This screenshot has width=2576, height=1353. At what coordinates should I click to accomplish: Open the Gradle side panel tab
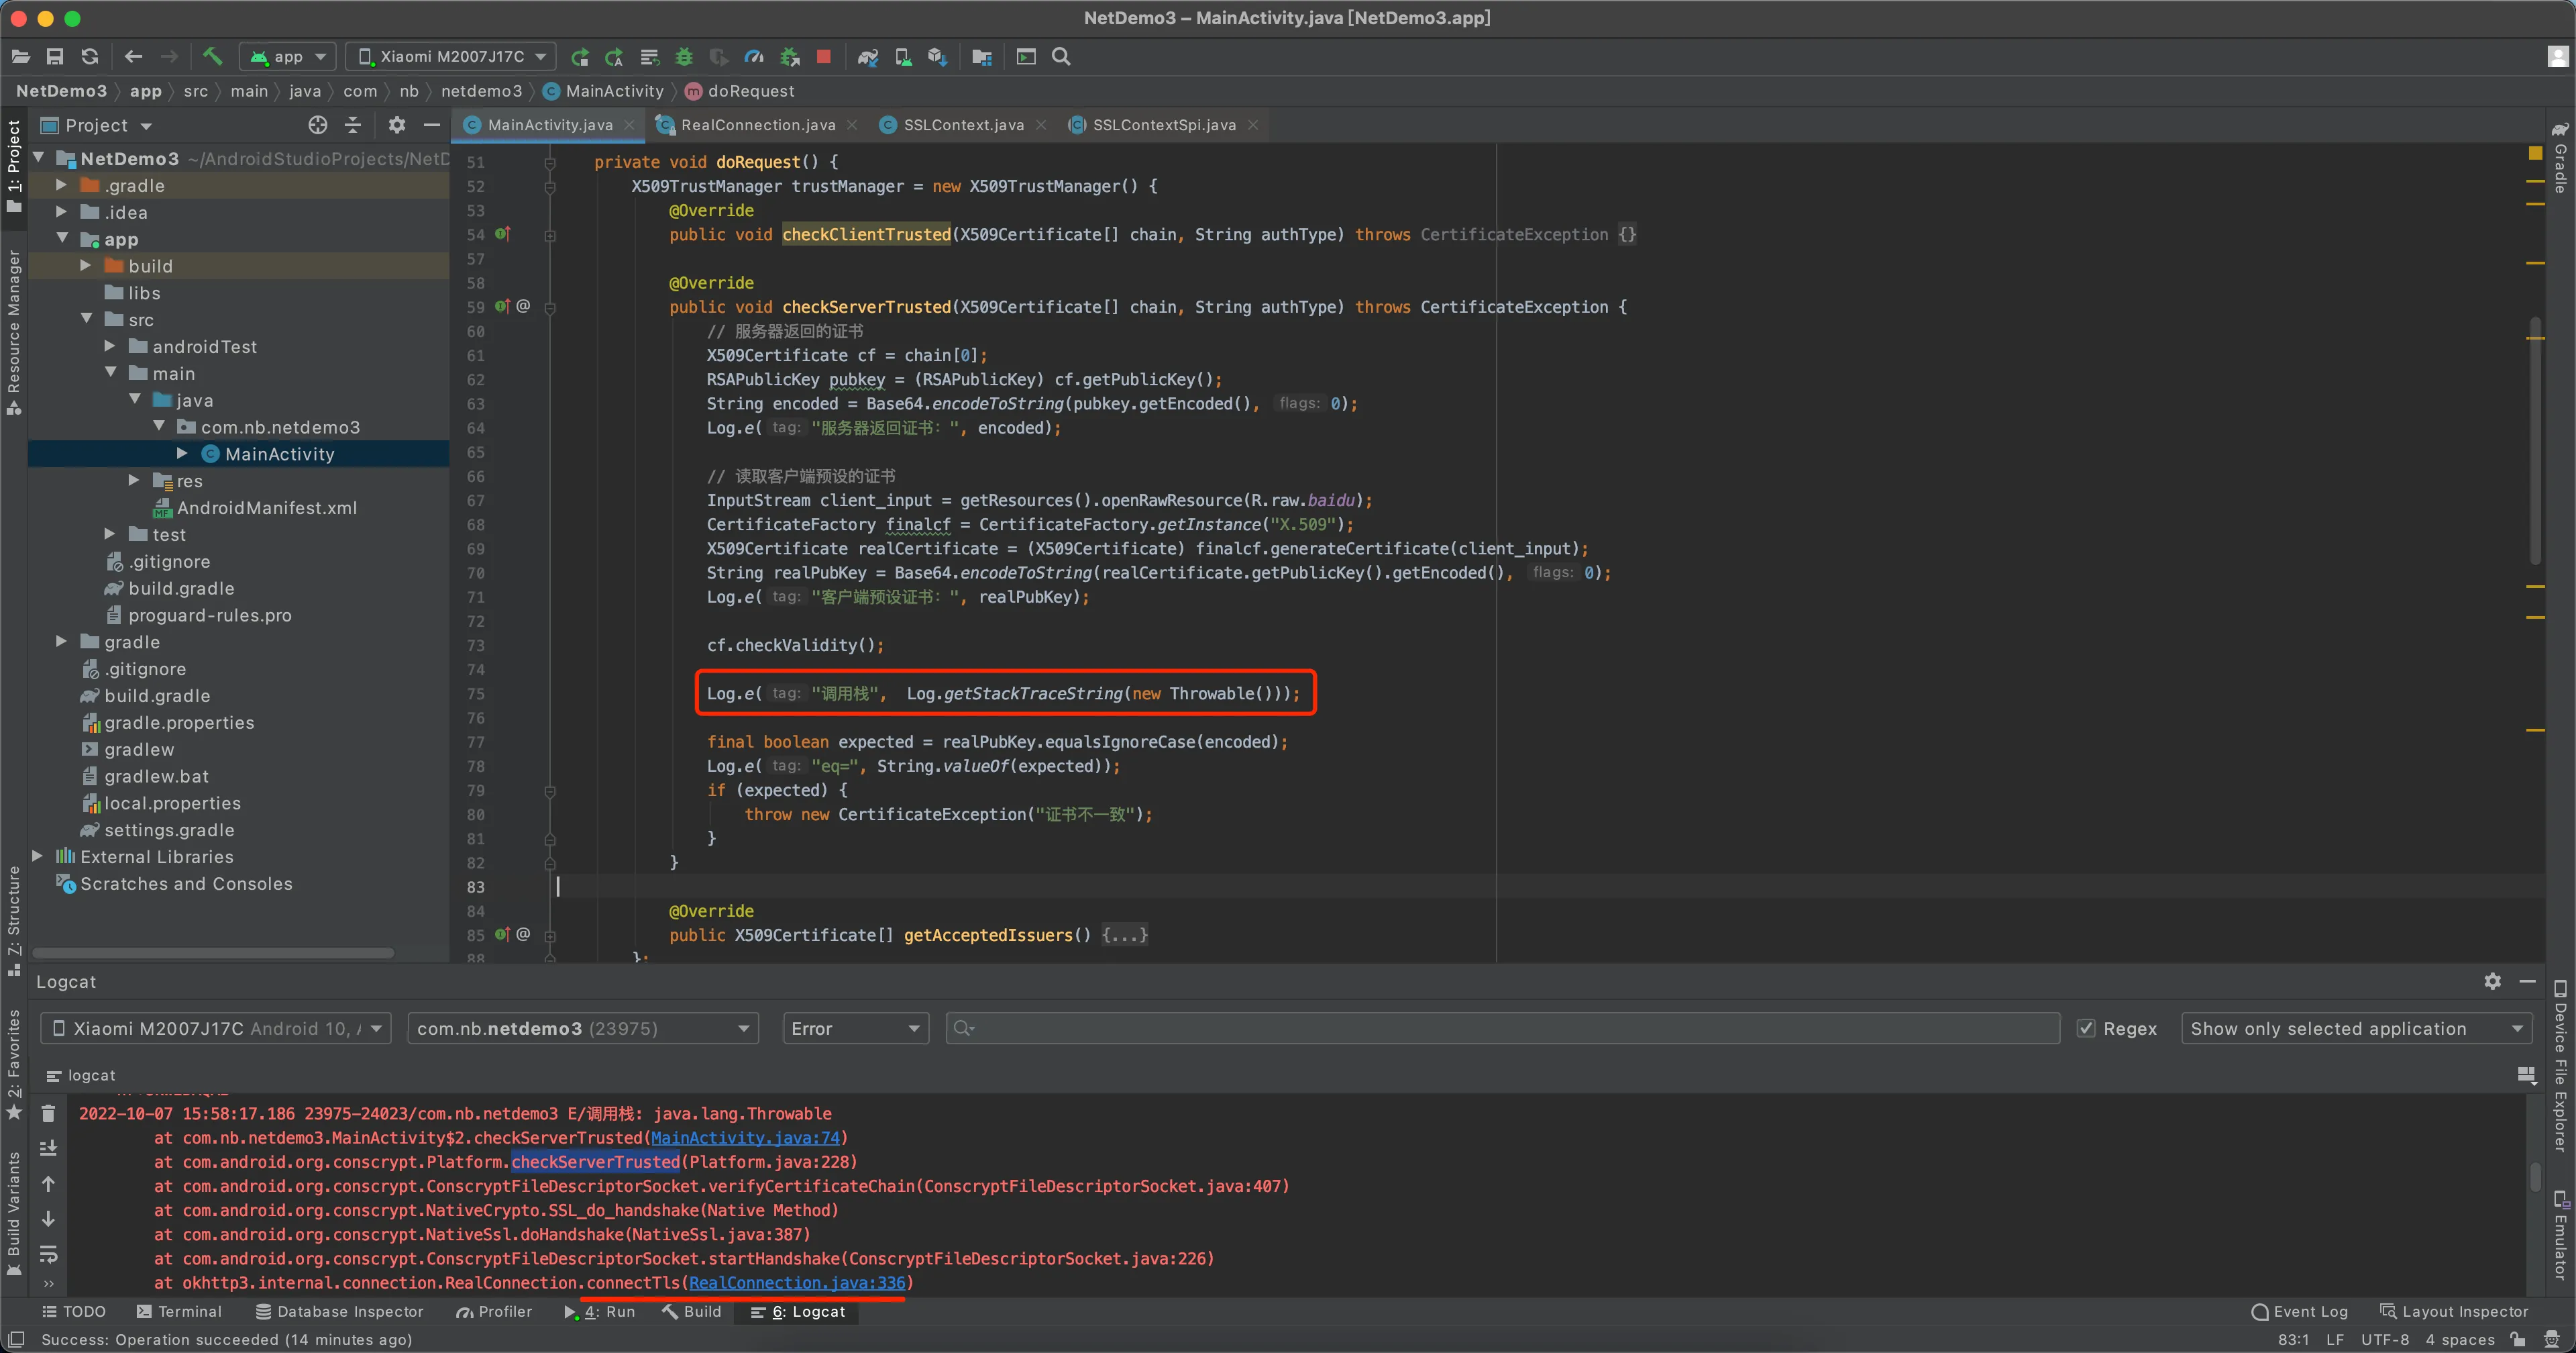(x=2561, y=159)
